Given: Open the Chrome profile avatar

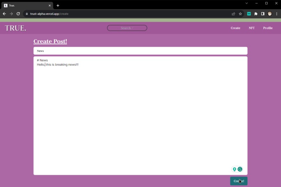Looking at the screenshot, I should 270,14.
